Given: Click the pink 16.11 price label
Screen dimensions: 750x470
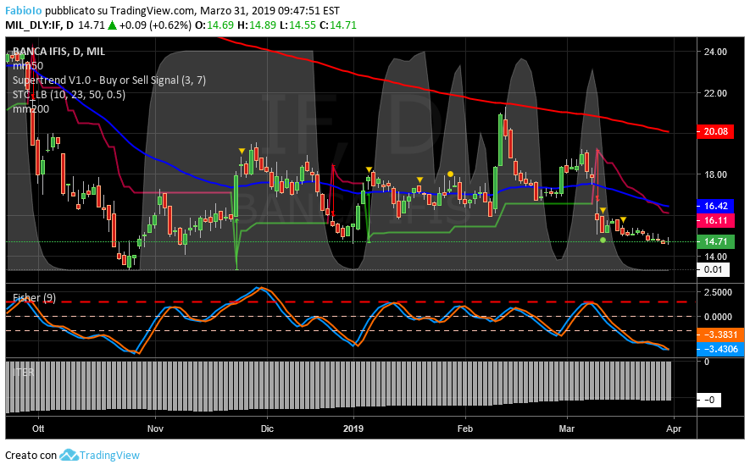Looking at the screenshot, I should (715, 220).
